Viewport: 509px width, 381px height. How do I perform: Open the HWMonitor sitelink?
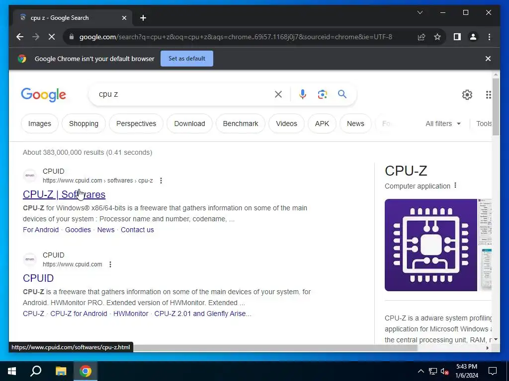click(x=131, y=314)
